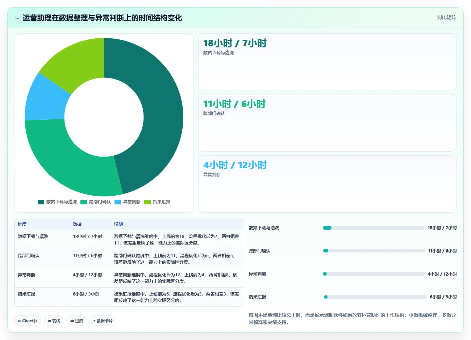Click progress label 跨部门确认
471x340 pixels.
pyautogui.click(x=259, y=251)
